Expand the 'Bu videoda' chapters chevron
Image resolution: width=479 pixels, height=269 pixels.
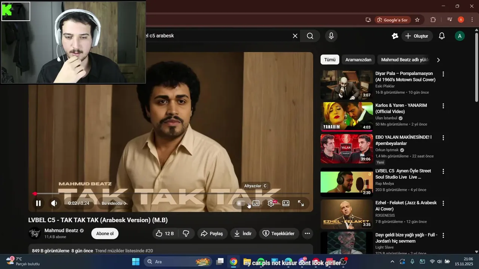pos(125,203)
